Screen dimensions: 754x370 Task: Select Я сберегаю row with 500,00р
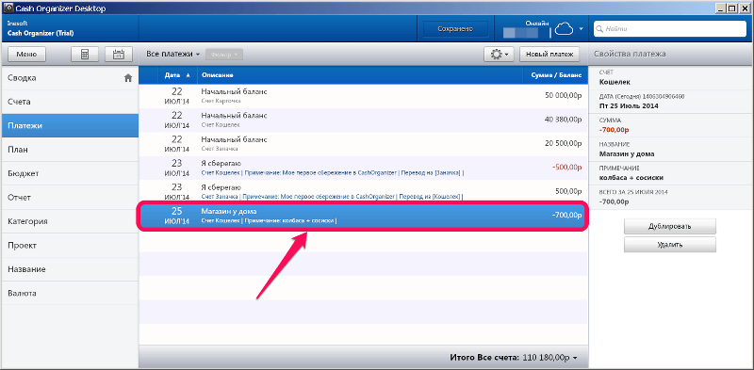pyautogui.click(x=363, y=192)
